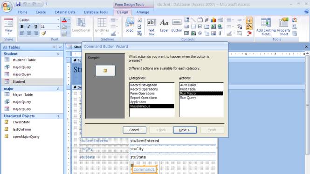Open the Home ribbon tab
This screenshot has width=310, height=174.
[22, 12]
